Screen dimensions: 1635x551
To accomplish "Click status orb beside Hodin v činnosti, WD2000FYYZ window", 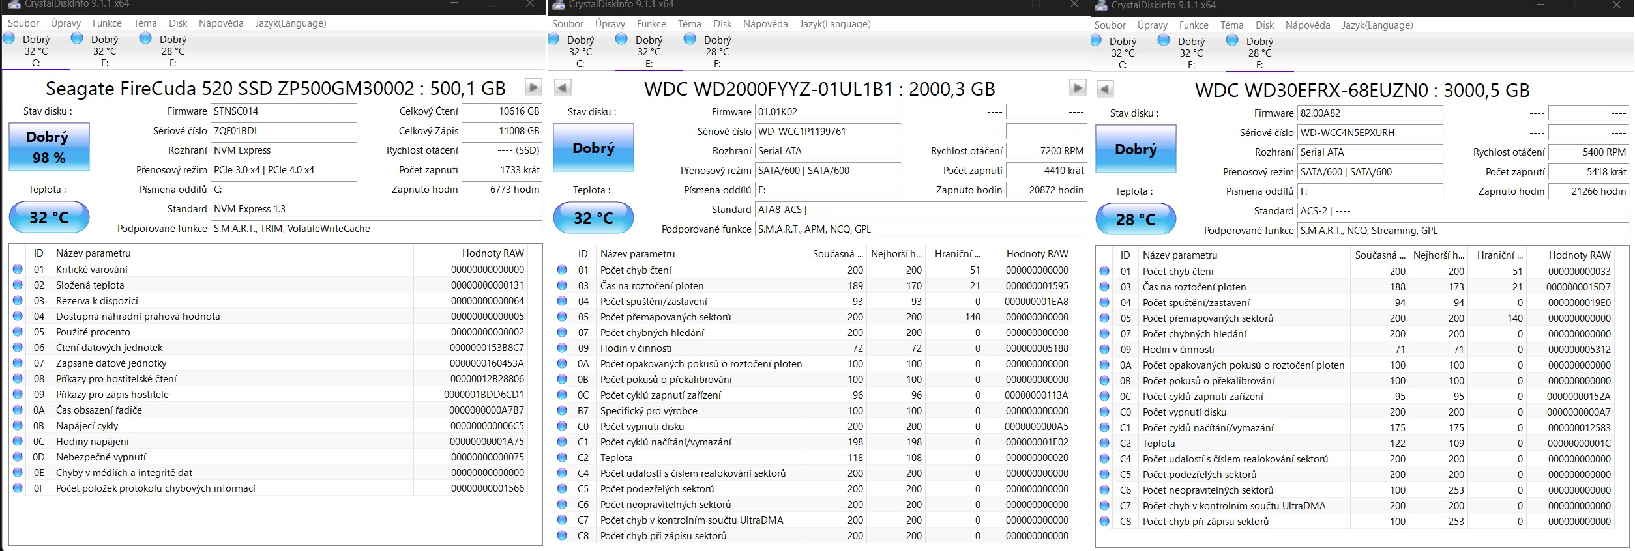I will [x=562, y=348].
